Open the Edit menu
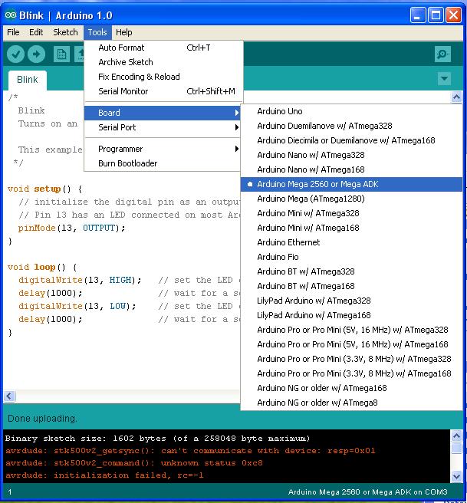The height and width of the screenshot is (503, 467). pos(36,32)
